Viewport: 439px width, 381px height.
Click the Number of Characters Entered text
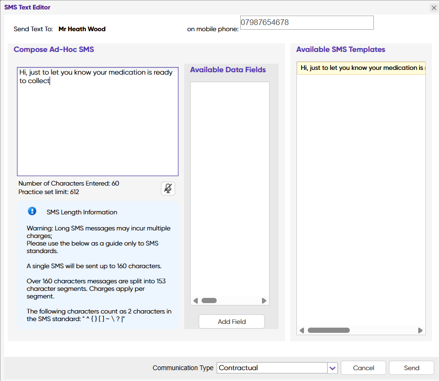(x=69, y=183)
